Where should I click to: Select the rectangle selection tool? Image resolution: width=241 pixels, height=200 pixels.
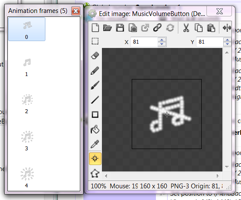tap(95, 41)
